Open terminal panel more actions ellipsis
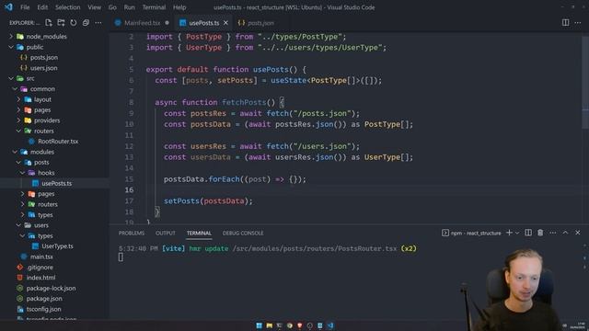 pyautogui.click(x=552, y=233)
